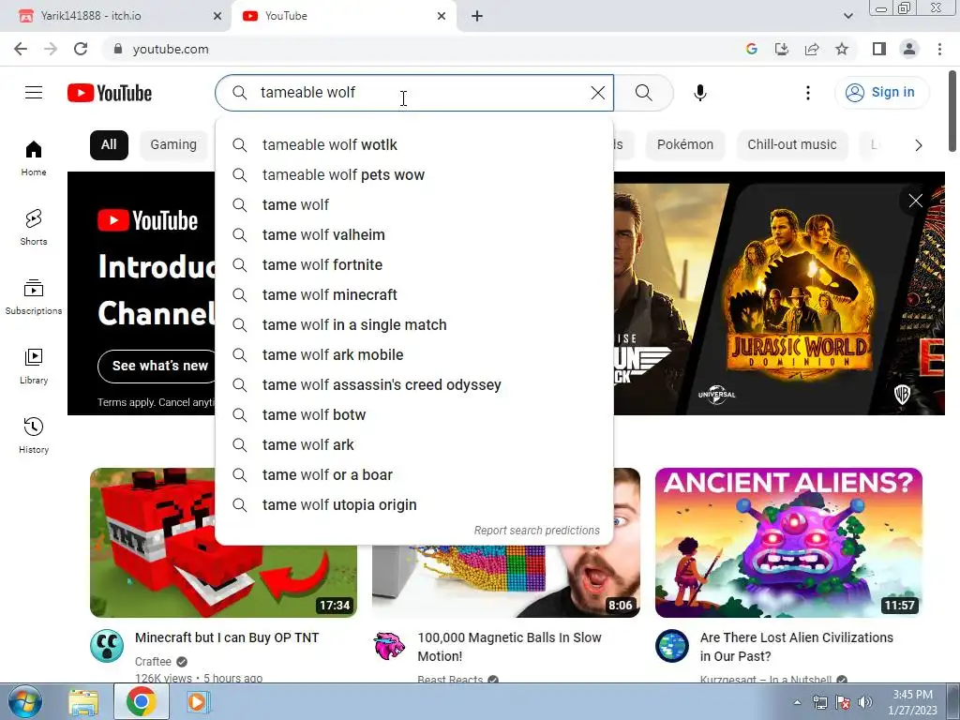Click the install app icon in the address bar

pyautogui.click(x=782, y=49)
